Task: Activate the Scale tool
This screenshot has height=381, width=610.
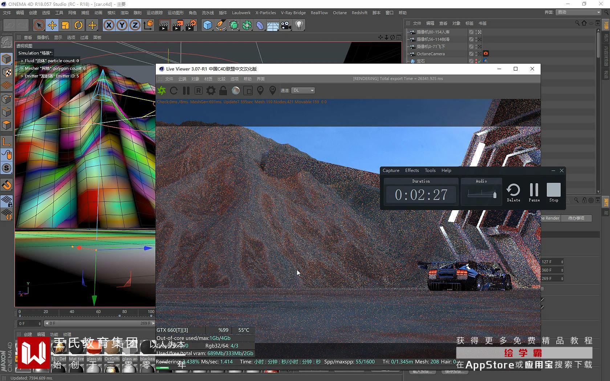Action: [x=65, y=25]
